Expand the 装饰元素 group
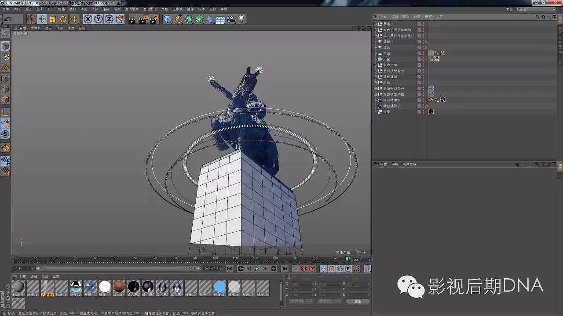The image size is (563, 316). coord(375,65)
